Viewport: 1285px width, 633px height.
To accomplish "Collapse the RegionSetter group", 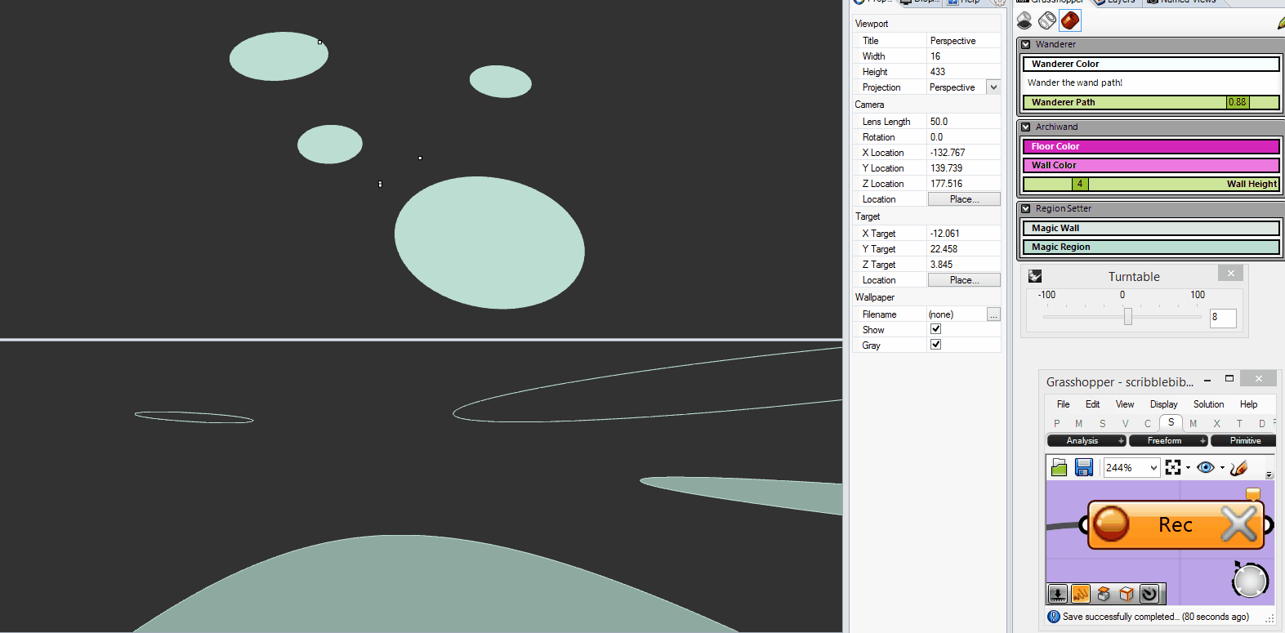I will click(1026, 208).
